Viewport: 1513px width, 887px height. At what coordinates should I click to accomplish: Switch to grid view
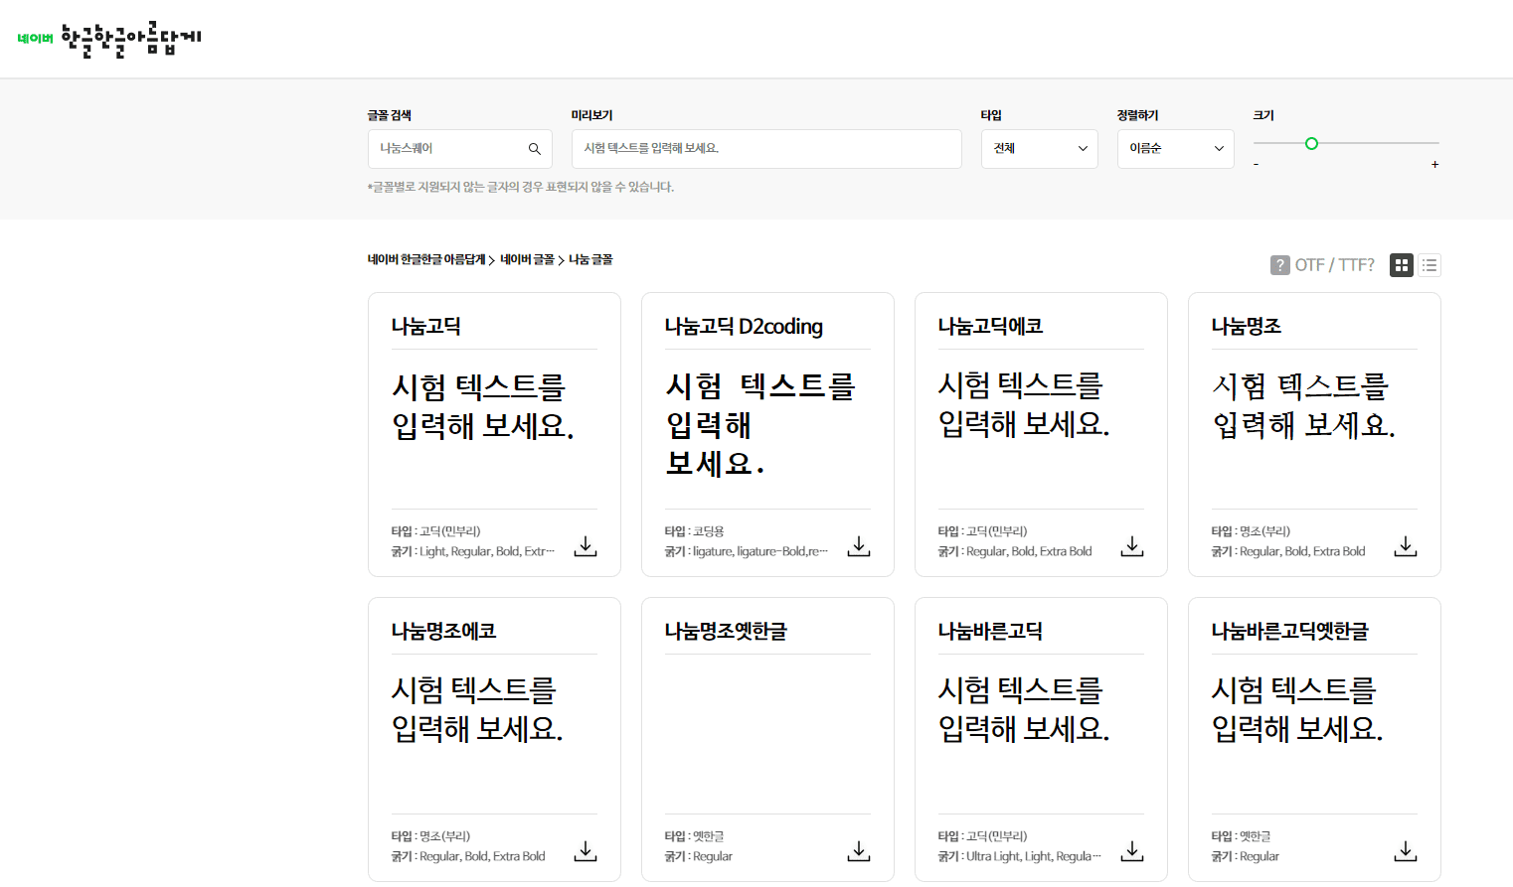point(1402,265)
